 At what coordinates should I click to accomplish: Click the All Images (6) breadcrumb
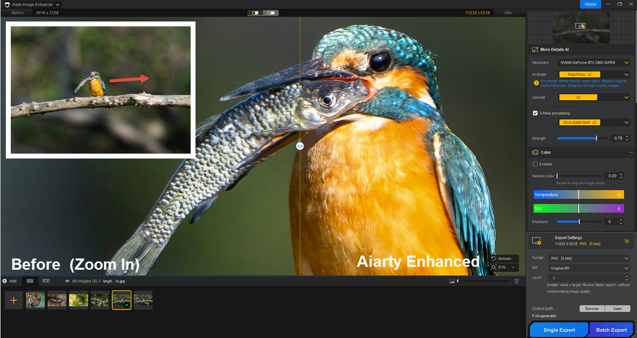tap(84, 281)
